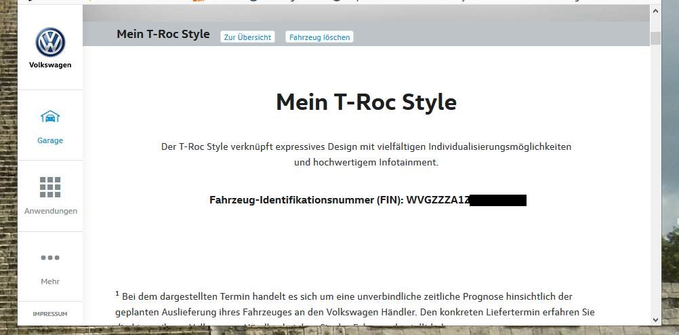Click the Fahrzeug löschen button

pyautogui.click(x=320, y=37)
